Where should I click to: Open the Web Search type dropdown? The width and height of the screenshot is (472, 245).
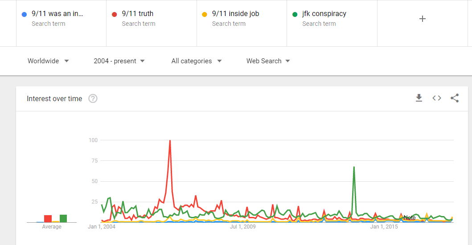[x=268, y=61]
